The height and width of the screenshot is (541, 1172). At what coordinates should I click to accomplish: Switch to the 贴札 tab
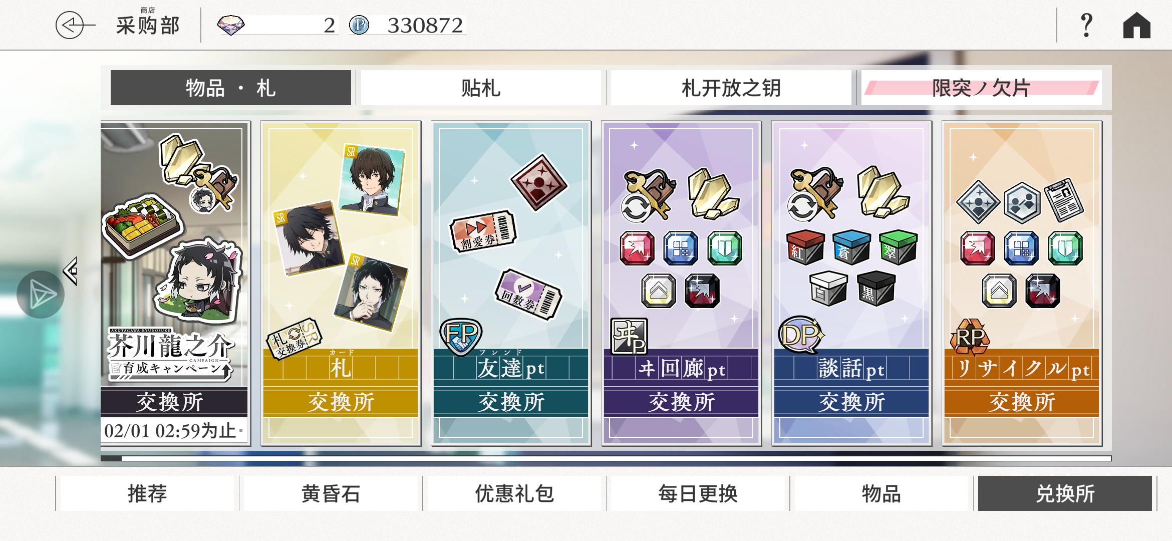click(480, 88)
